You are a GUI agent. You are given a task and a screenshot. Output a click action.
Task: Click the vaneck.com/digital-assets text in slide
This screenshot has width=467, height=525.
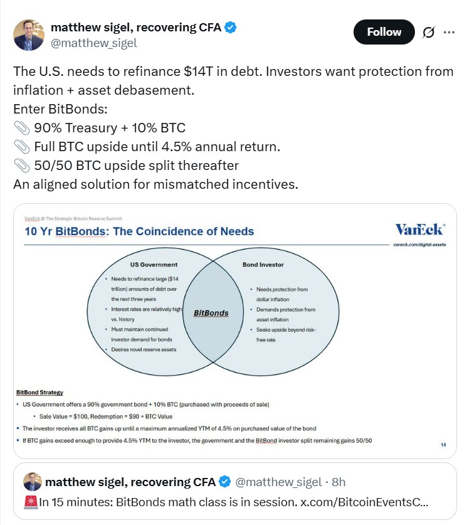(x=419, y=244)
